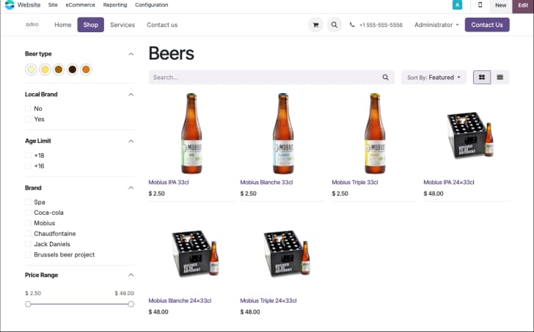This screenshot has height=332, width=534.
Task: Open the shopping cart icon
Action: pyautogui.click(x=315, y=25)
